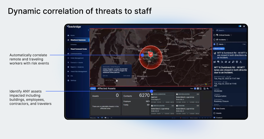Image resolution: width=264 pixels, height=139 pixels.
Task: Open Travel Risk Management section
Action: [x=79, y=71]
